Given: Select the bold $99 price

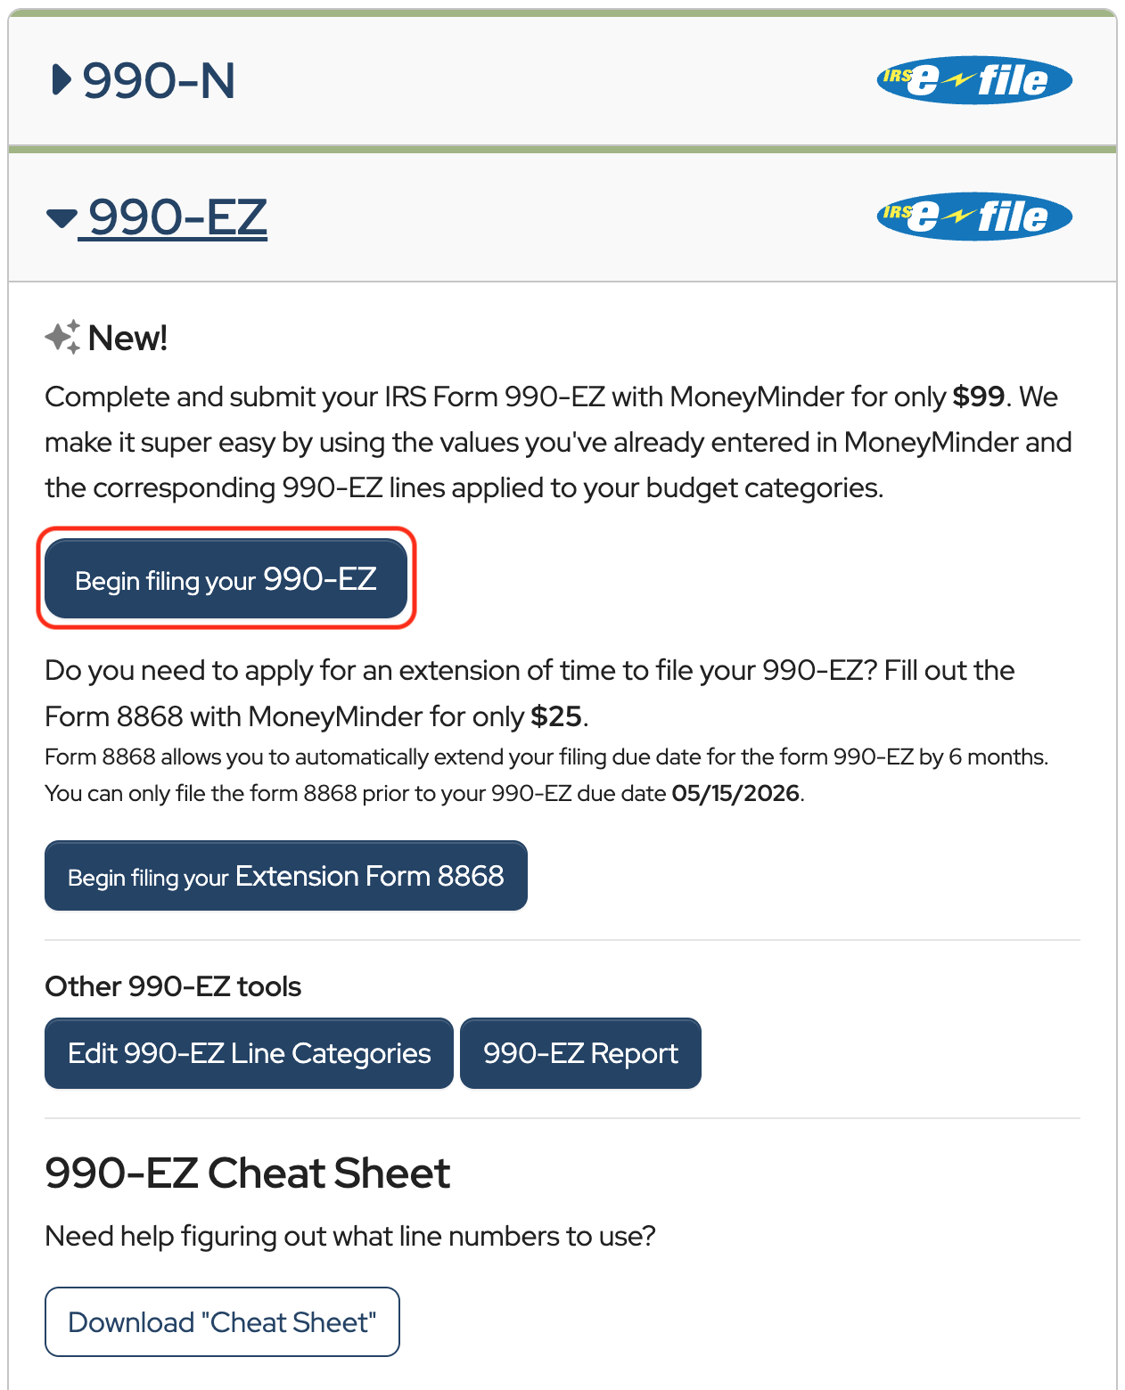Looking at the screenshot, I should (978, 397).
